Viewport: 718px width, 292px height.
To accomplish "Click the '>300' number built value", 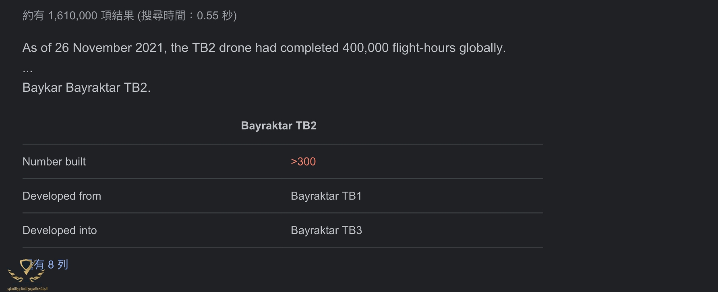I will point(303,162).
